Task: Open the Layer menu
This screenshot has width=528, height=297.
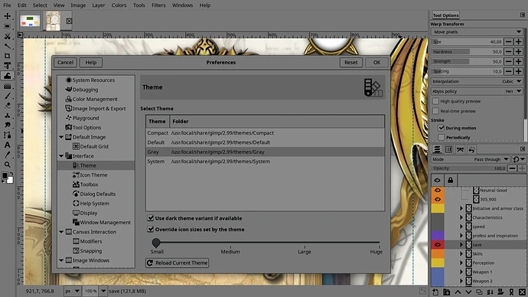Action: coord(98,5)
